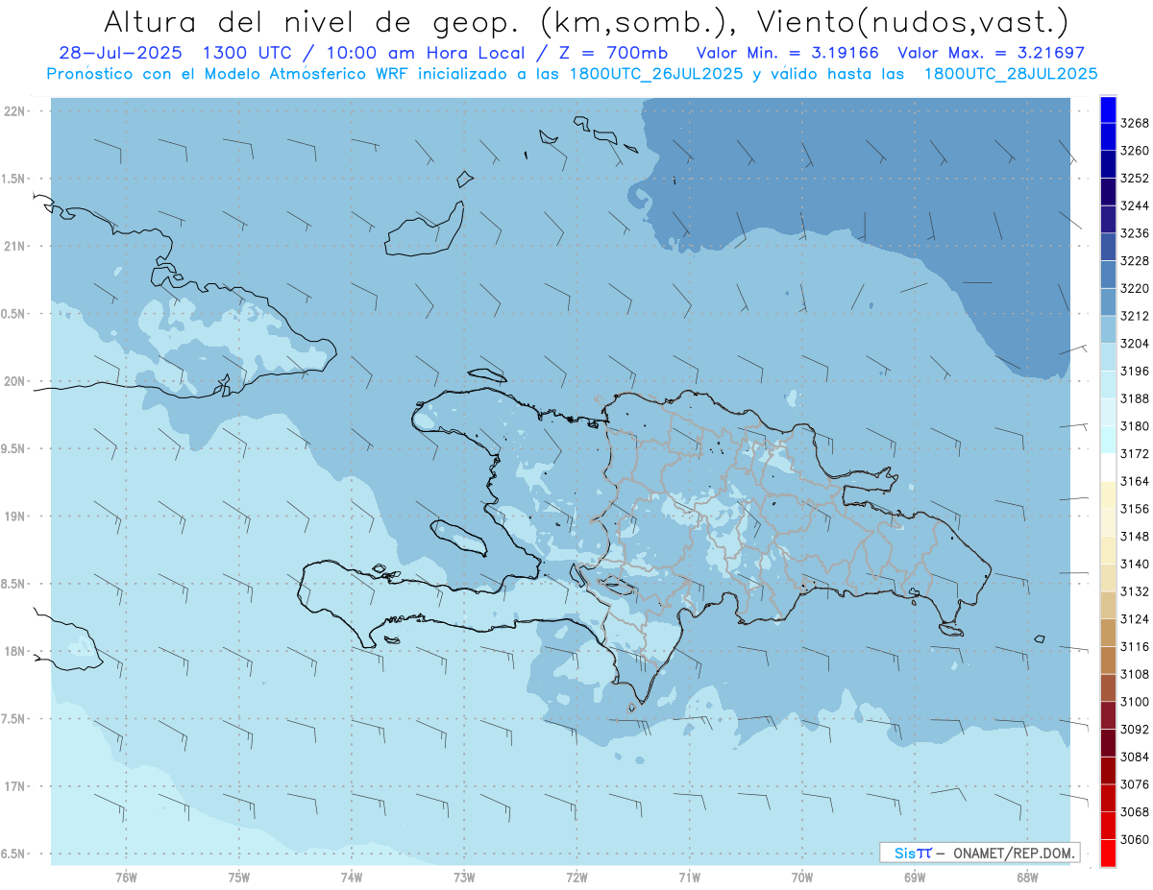The width and height of the screenshot is (1153, 890).
Task: Click the '69W' longitude label
Action: click(915, 878)
